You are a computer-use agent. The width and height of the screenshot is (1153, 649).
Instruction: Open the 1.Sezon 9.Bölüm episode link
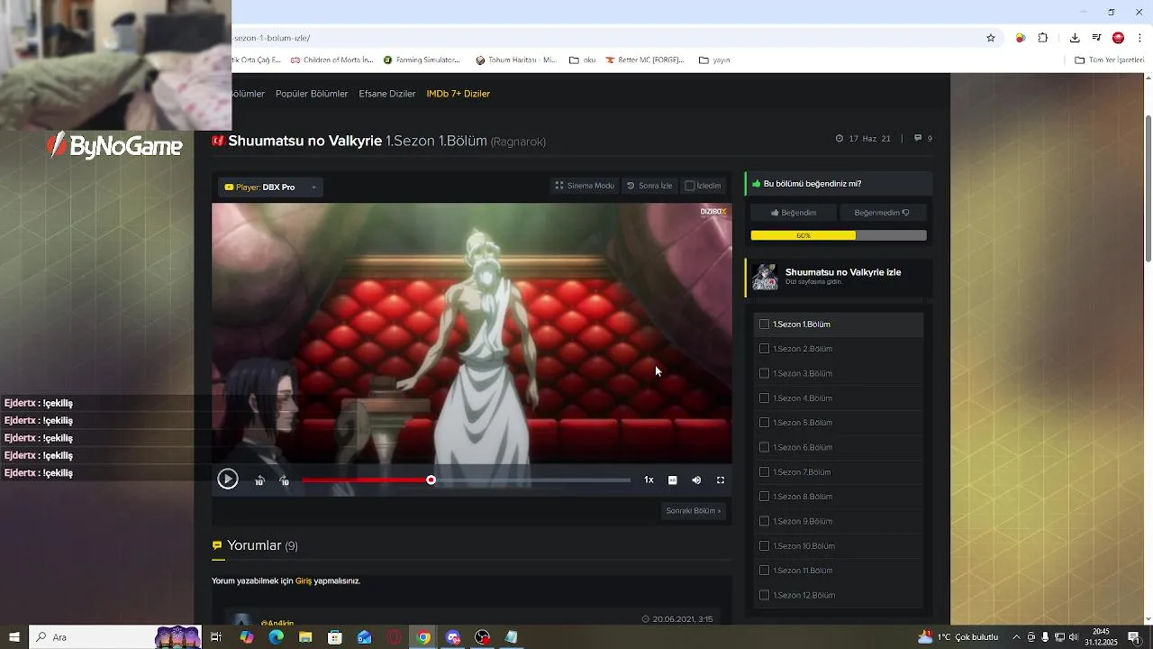[x=803, y=521]
